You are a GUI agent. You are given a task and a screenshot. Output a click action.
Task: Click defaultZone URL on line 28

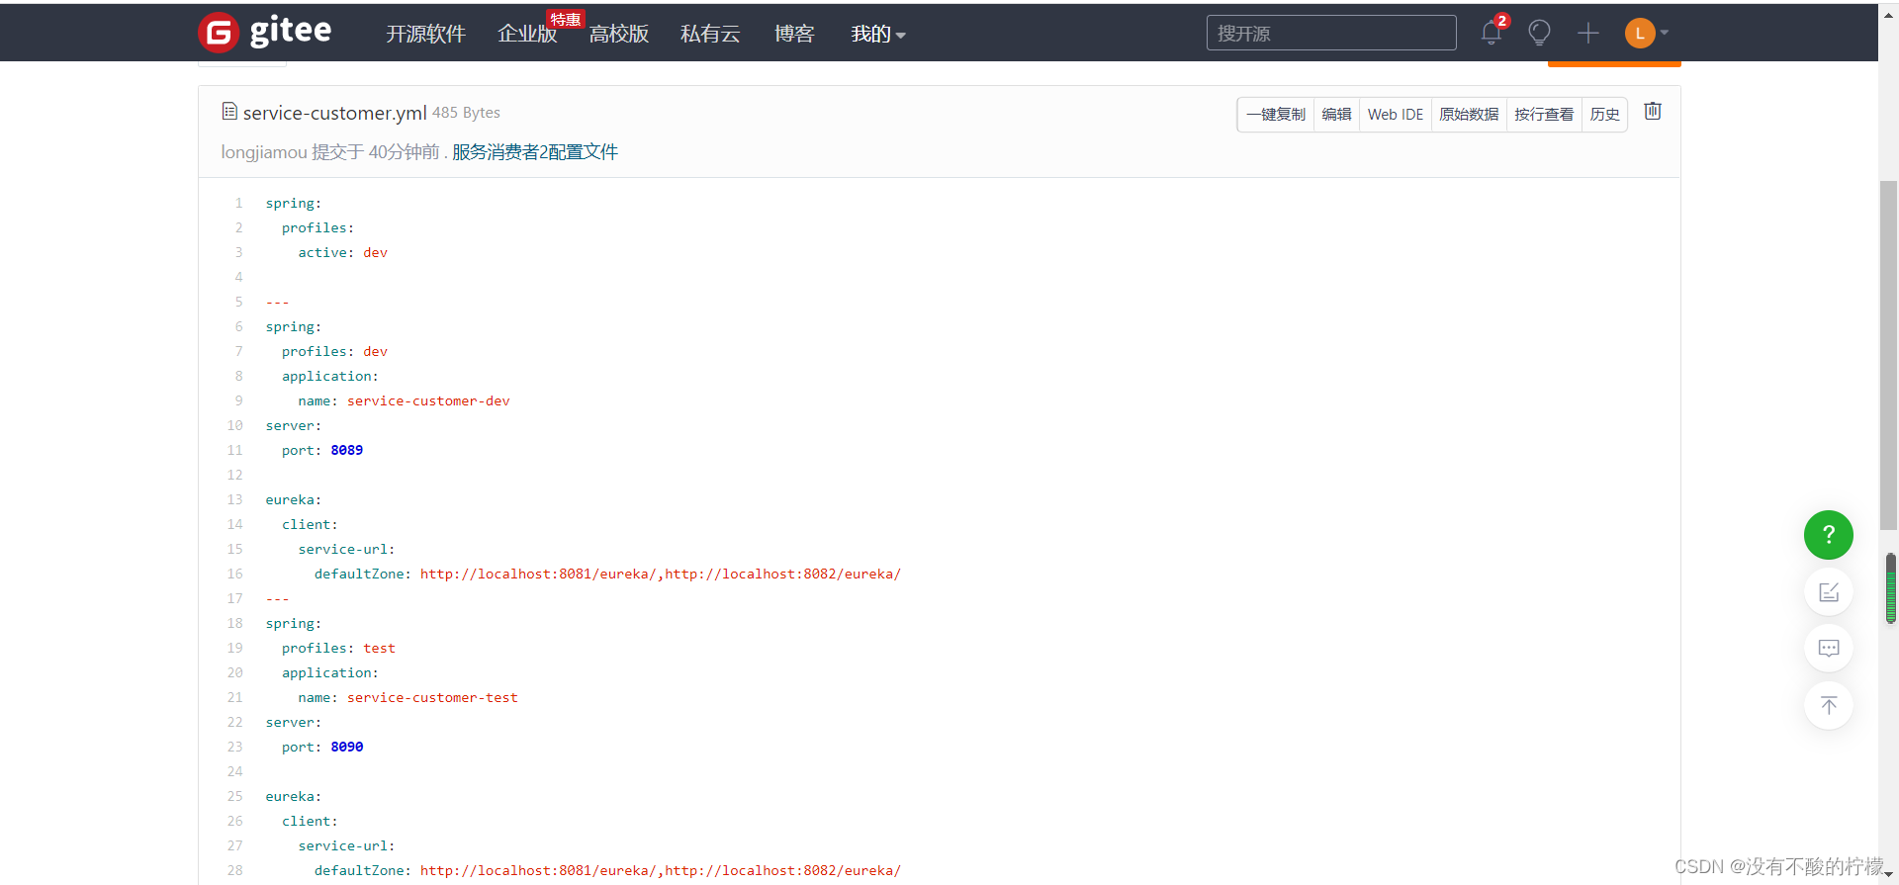(x=661, y=870)
